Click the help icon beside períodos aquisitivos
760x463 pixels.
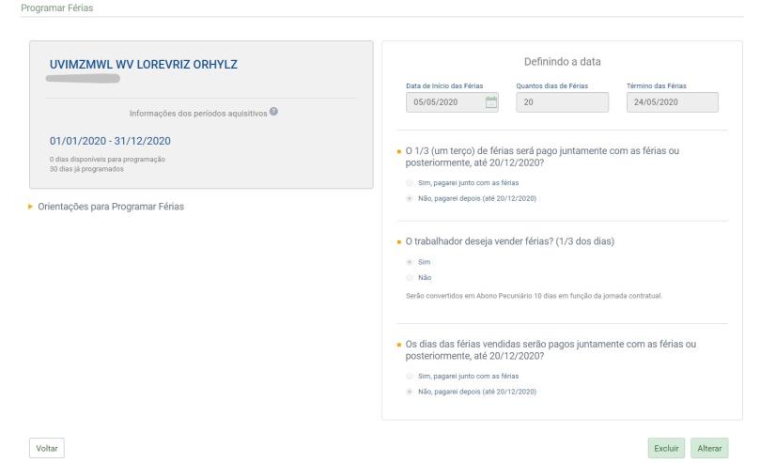point(273,113)
